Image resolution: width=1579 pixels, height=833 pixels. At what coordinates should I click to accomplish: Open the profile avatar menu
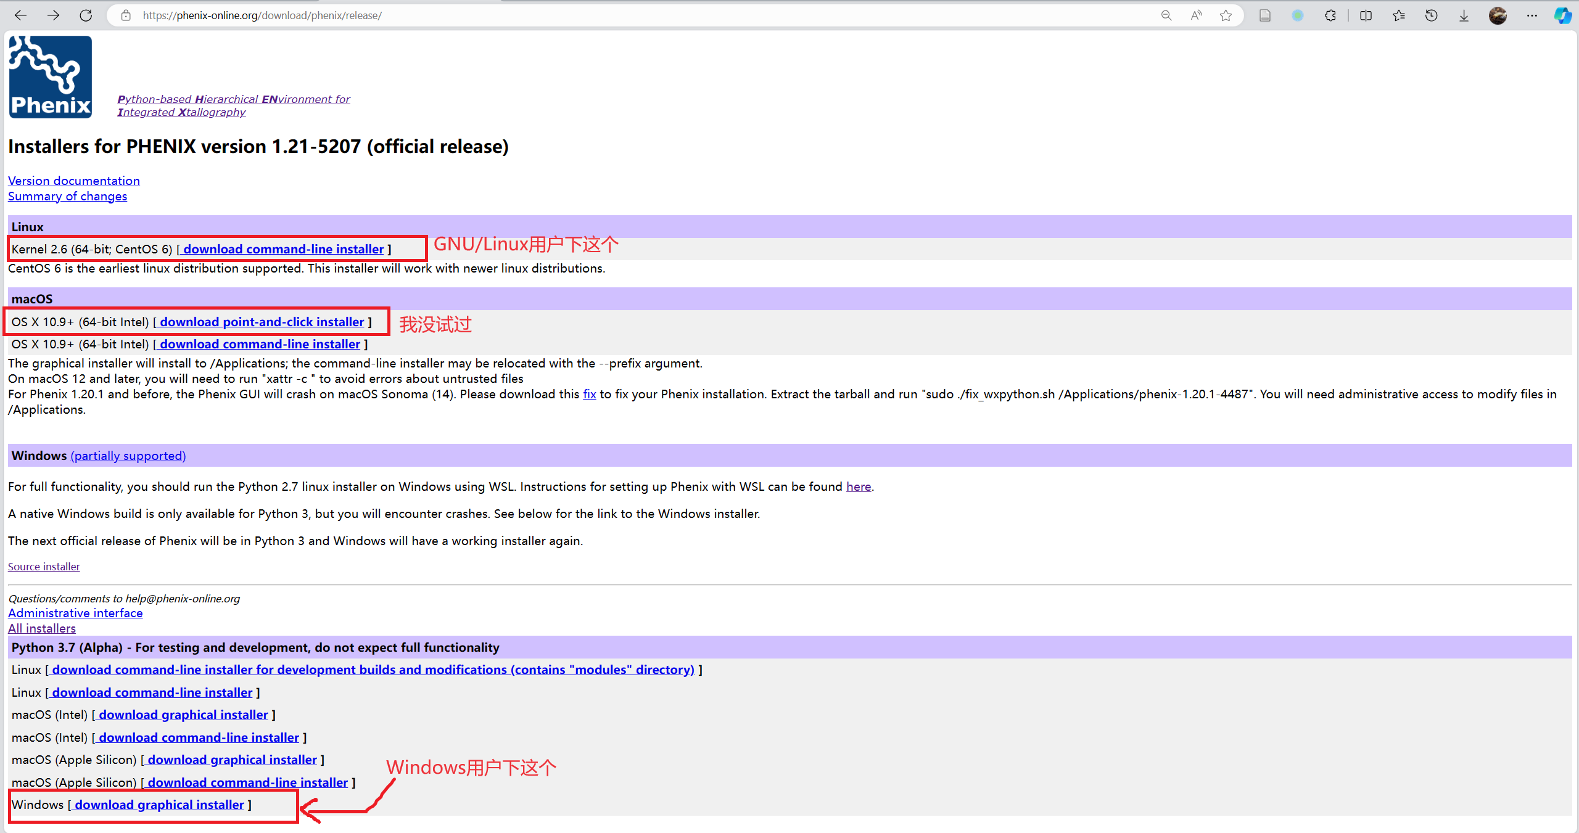point(1498,15)
